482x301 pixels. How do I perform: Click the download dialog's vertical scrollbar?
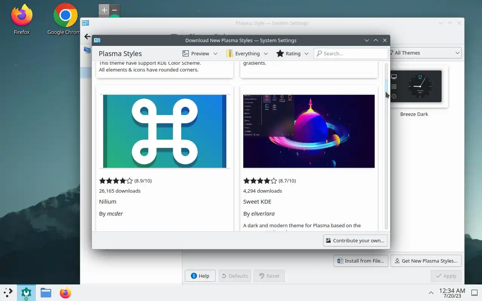pyautogui.click(x=386, y=147)
